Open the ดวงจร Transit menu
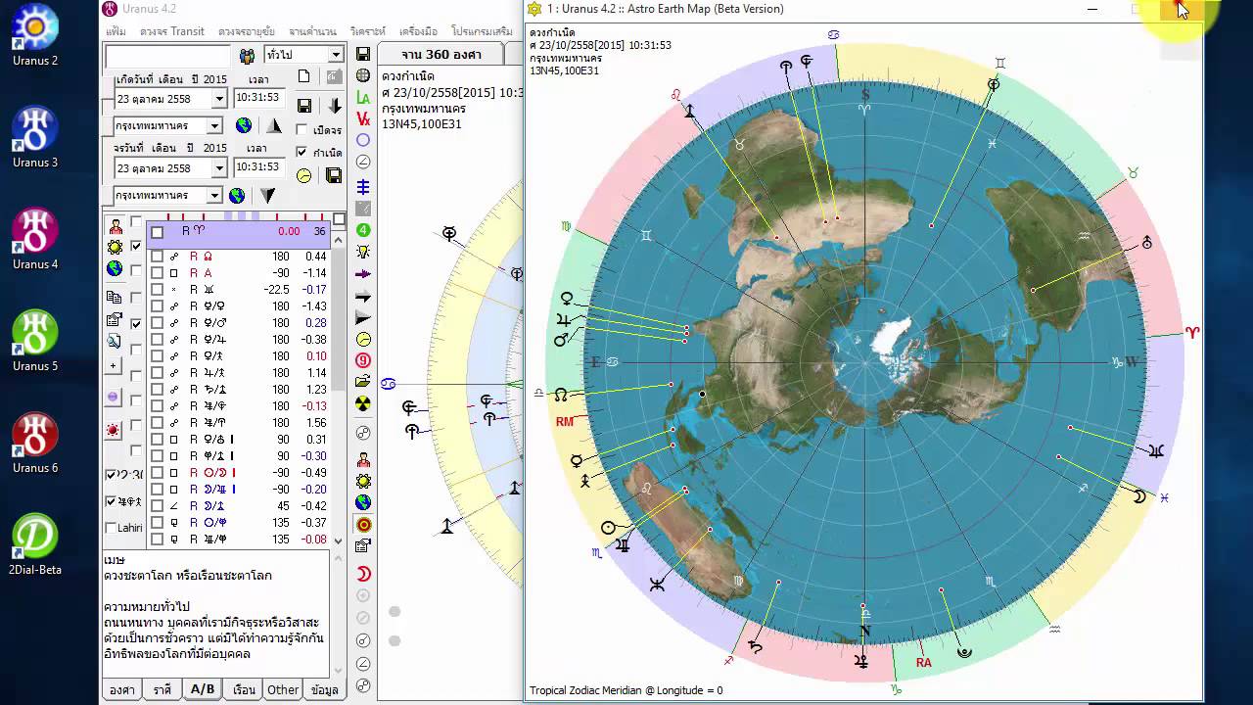Viewport: 1253px width, 705px height. (x=172, y=31)
